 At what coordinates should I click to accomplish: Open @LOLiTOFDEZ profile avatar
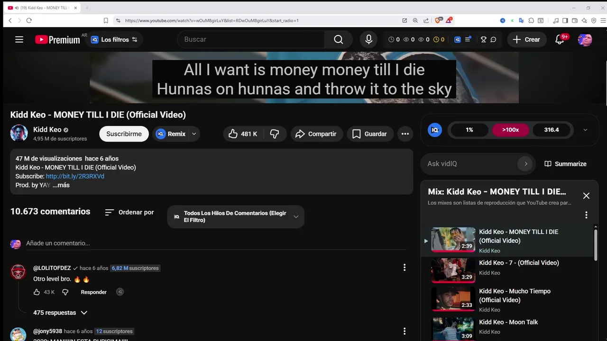[x=18, y=272]
